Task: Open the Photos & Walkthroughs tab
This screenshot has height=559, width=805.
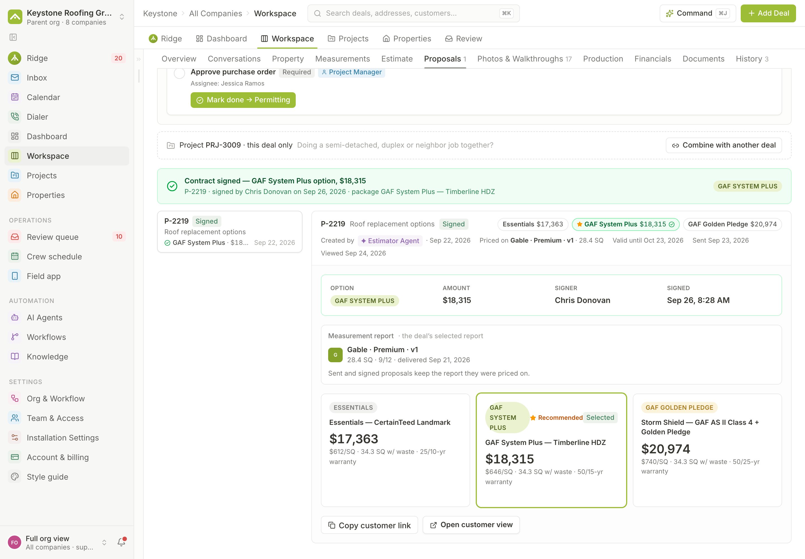Action: 524,59
